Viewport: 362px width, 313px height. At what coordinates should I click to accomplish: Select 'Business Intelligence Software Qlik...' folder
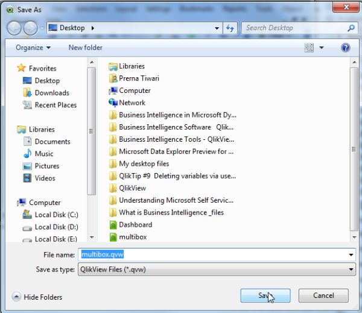(x=176, y=127)
